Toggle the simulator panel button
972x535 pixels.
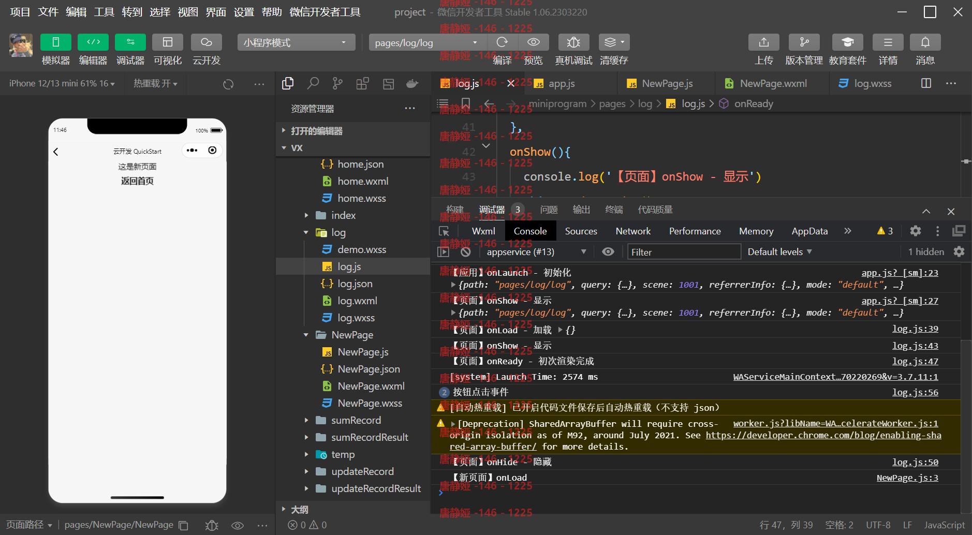(56, 42)
